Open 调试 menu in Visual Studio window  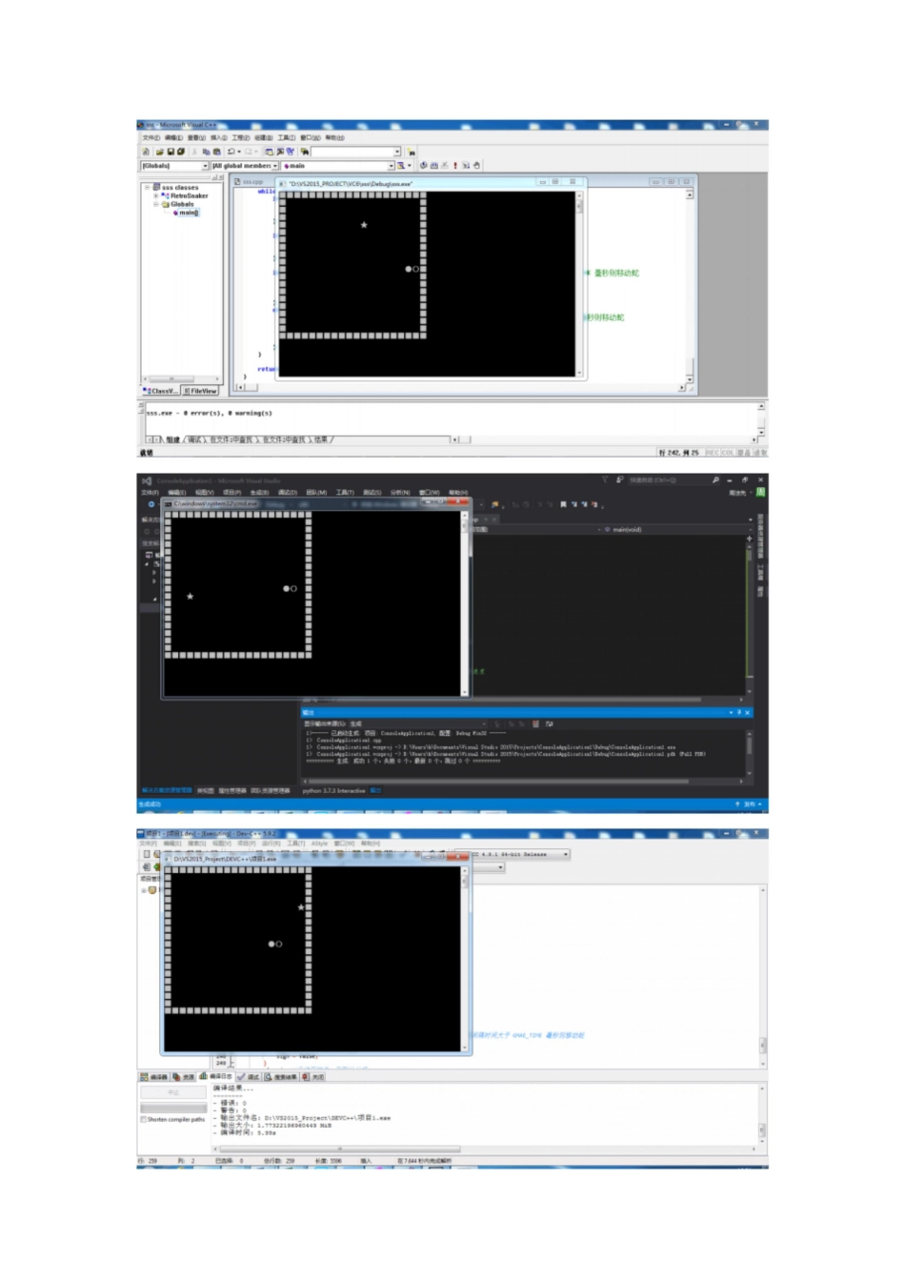coord(288,492)
